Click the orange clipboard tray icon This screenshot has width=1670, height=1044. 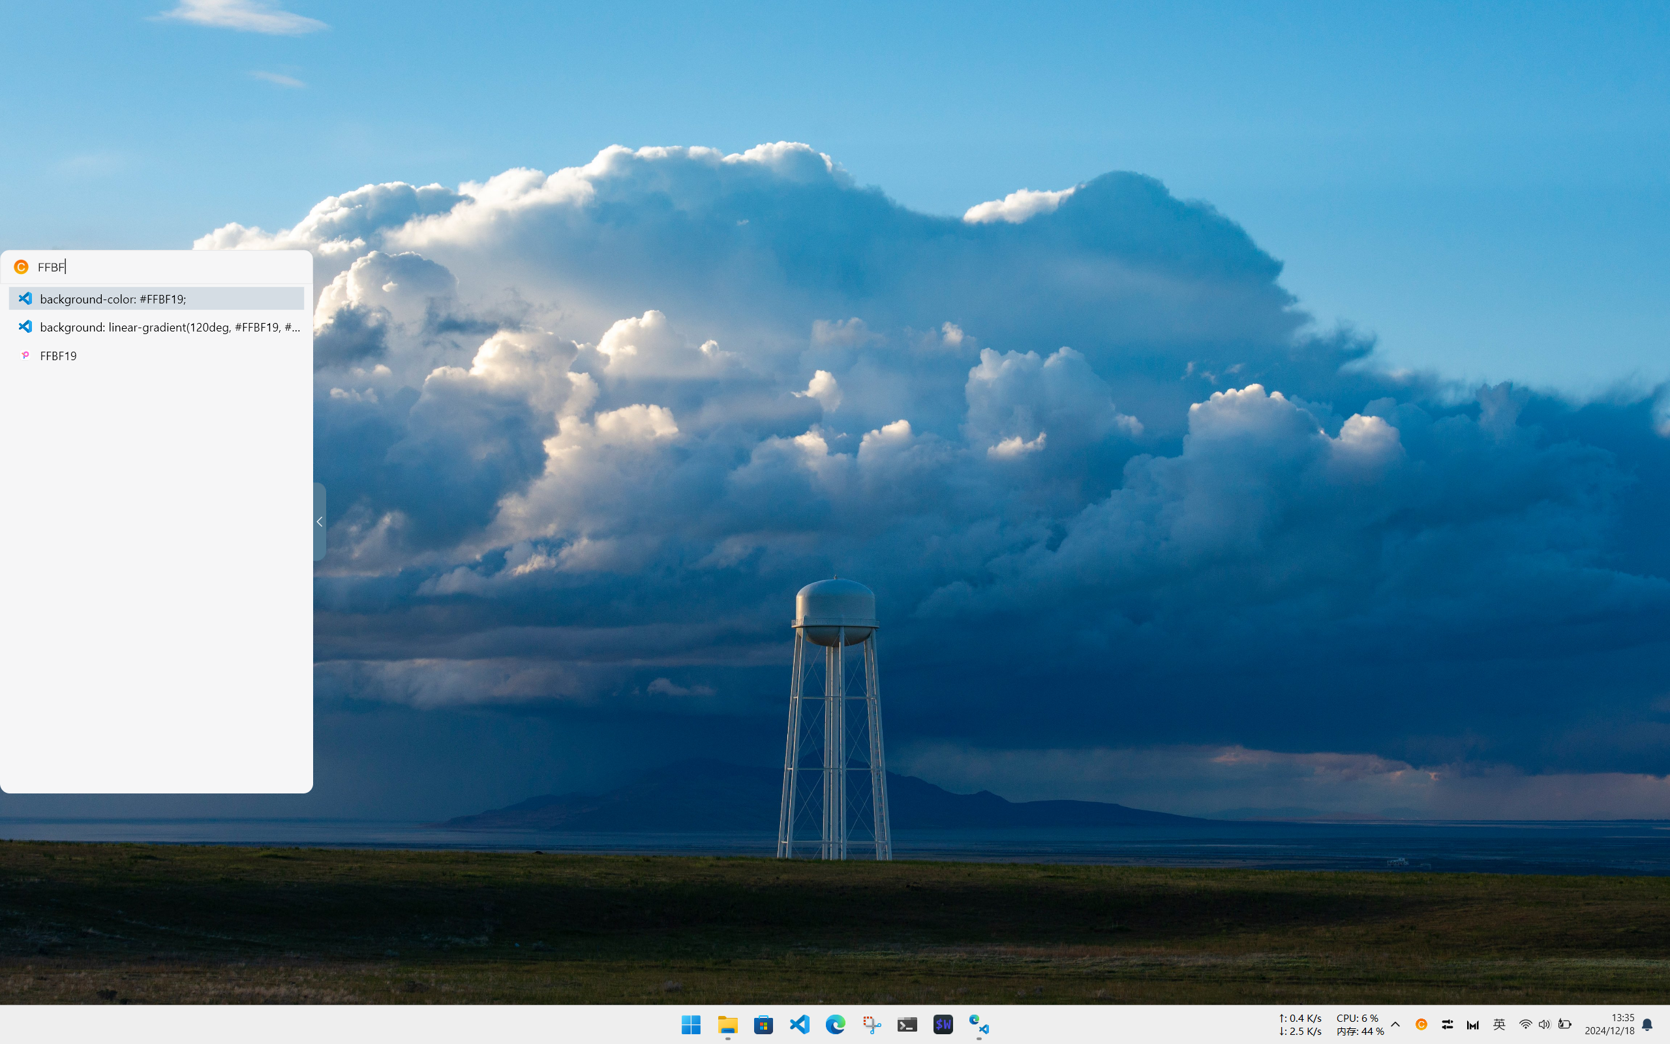(x=1421, y=1024)
